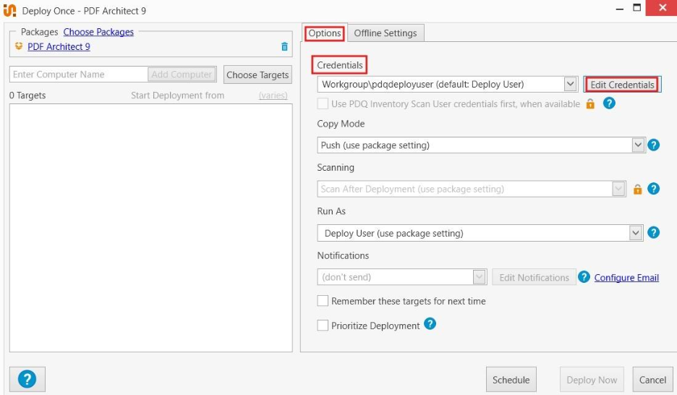Viewport: 677px width, 395px height.
Task: Open the Notifications dropdown
Action: [x=479, y=277]
